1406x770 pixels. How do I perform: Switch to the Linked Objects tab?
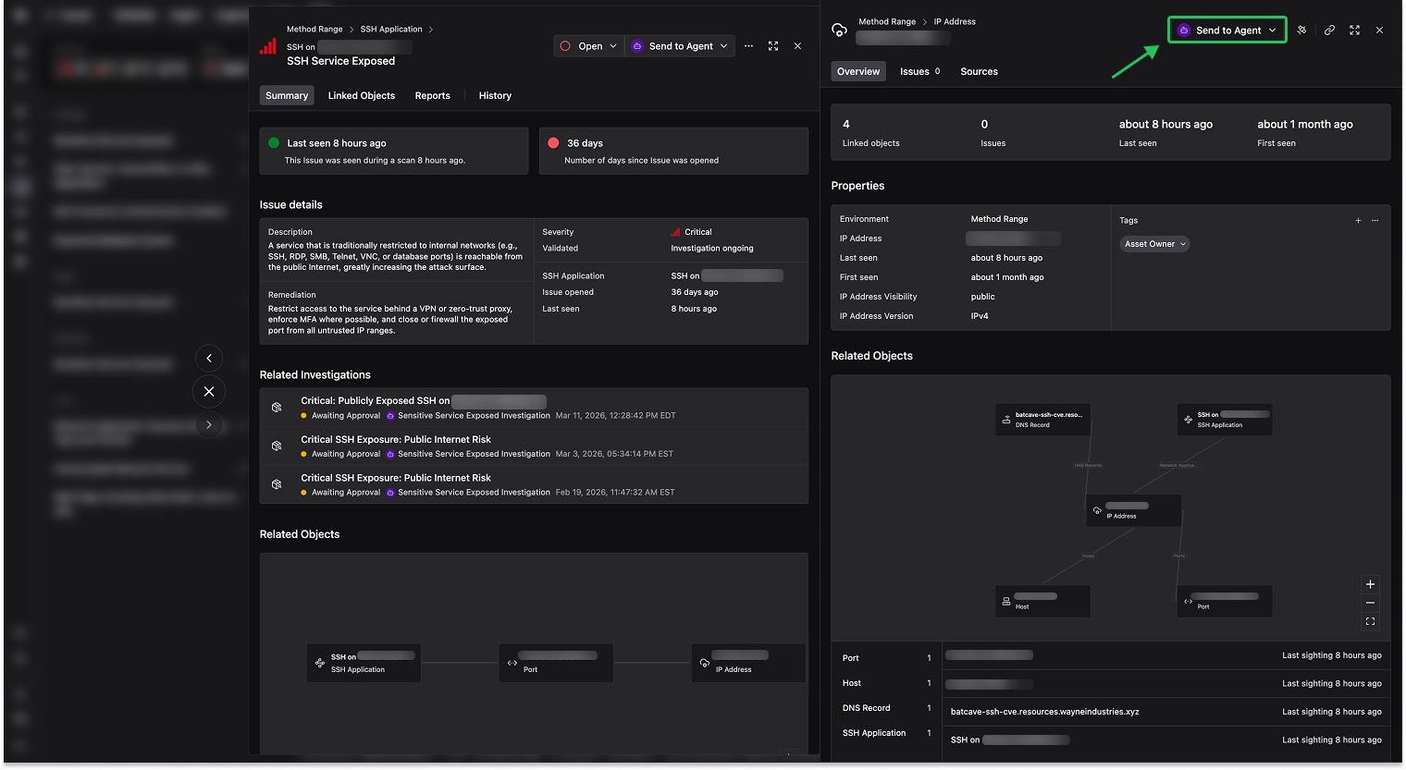tap(362, 95)
